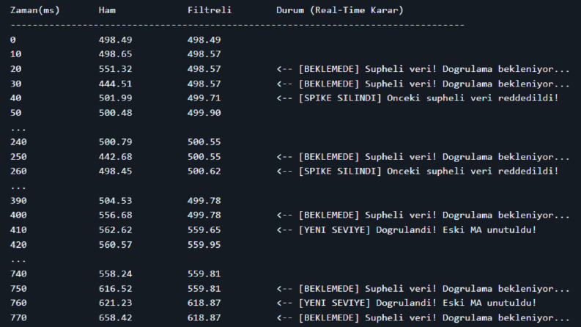Image resolution: width=581 pixels, height=327 pixels.
Task: Click time value 240 in first column
Action: (18, 142)
